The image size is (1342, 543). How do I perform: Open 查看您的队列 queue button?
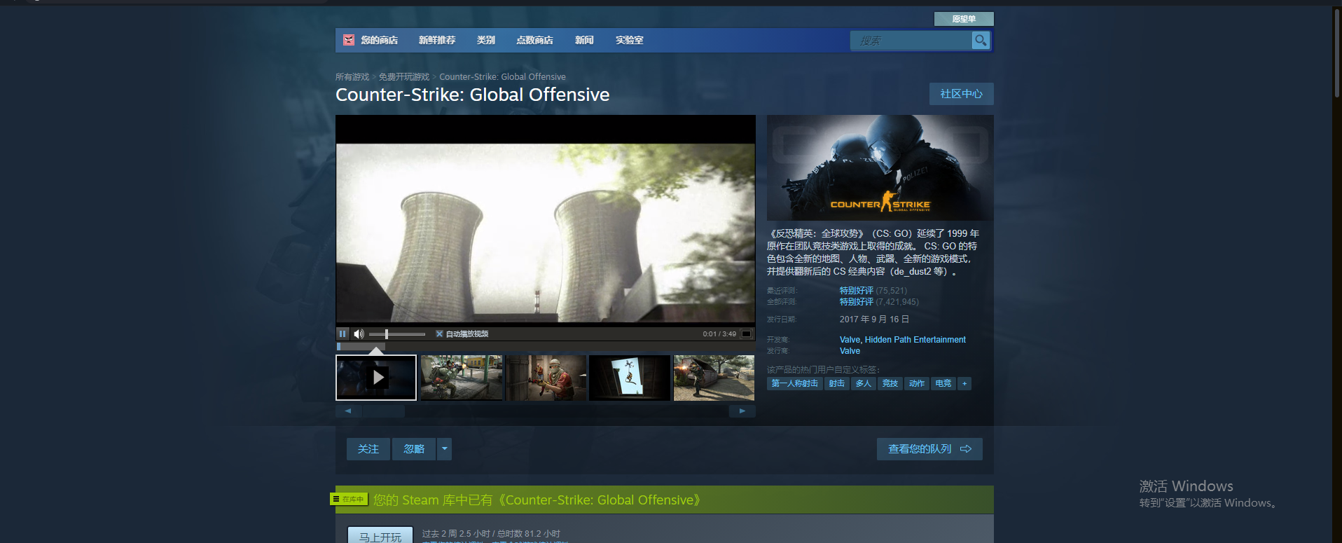pos(929,449)
